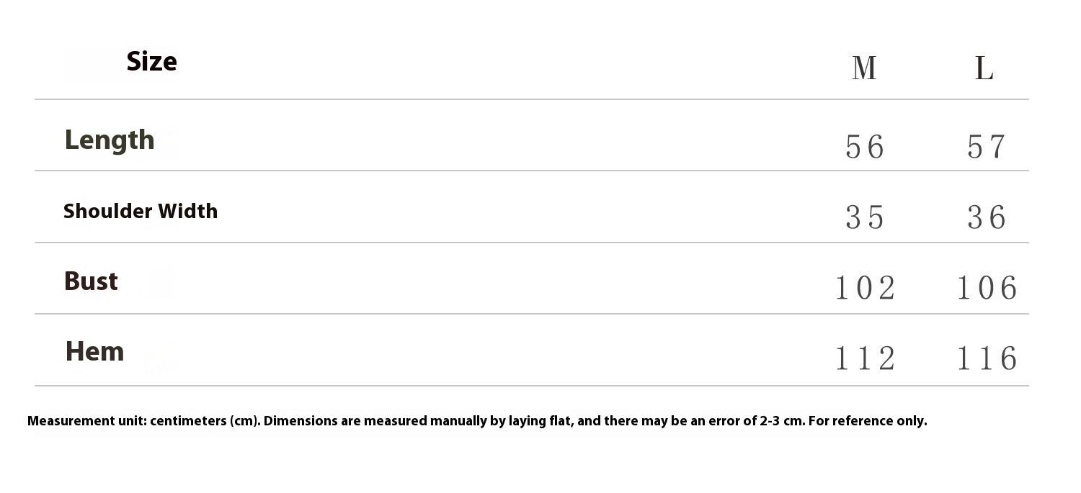Select the Hem value 112
This screenshot has height=493, width=1081.
click(865, 358)
